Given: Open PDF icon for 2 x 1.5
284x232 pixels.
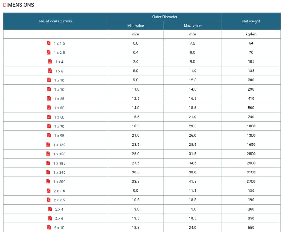Looking at the screenshot, I should (48, 190).
